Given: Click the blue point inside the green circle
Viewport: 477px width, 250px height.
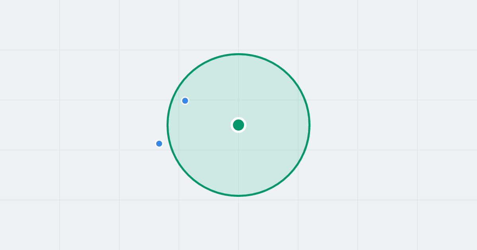Looking at the screenshot, I should [x=185, y=101].
